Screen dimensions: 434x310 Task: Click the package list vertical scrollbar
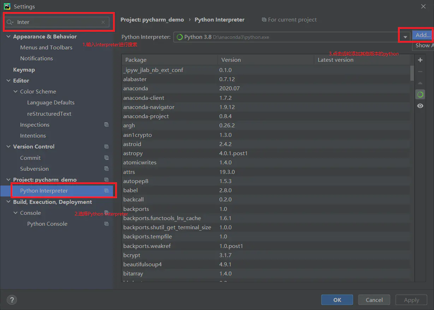pyautogui.click(x=412, y=73)
